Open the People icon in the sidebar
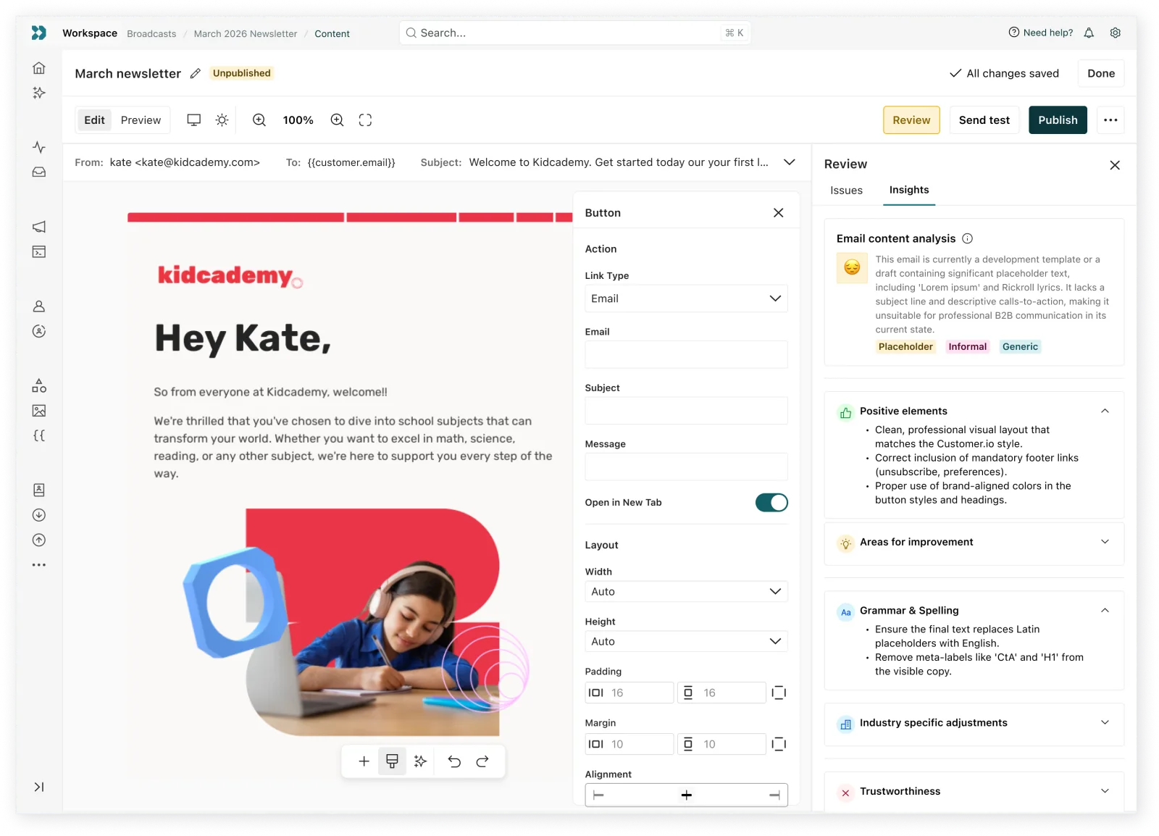Image resolution: width=1159 pixels, height=836 pixels. [x=39, y=306]
